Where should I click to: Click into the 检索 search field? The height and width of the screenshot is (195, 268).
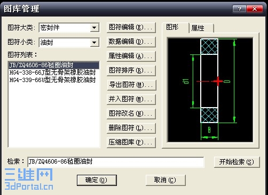(x=116, y=162)
